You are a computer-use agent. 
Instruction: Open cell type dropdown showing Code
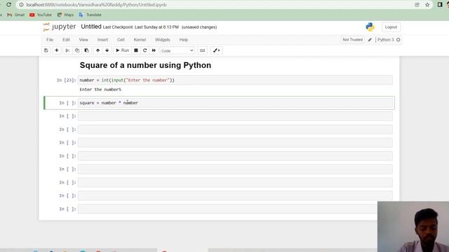177,50
